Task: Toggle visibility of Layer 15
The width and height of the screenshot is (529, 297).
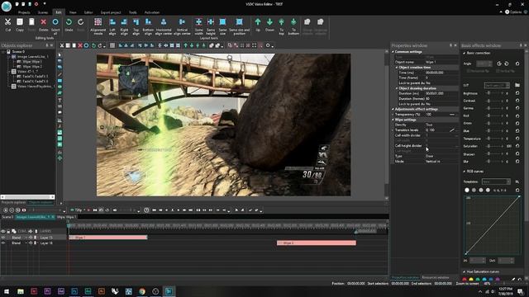Action: [3, 238]
